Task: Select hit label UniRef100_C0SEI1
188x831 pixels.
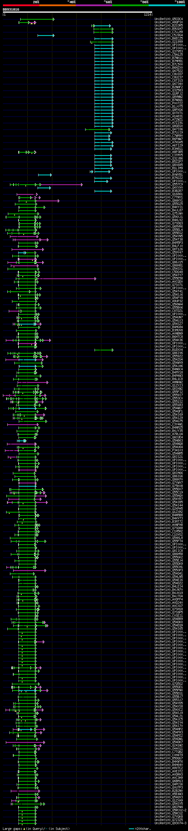Action: click(169, 616)
